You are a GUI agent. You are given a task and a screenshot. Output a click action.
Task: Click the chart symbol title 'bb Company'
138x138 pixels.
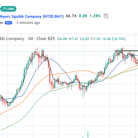[12, 39]
